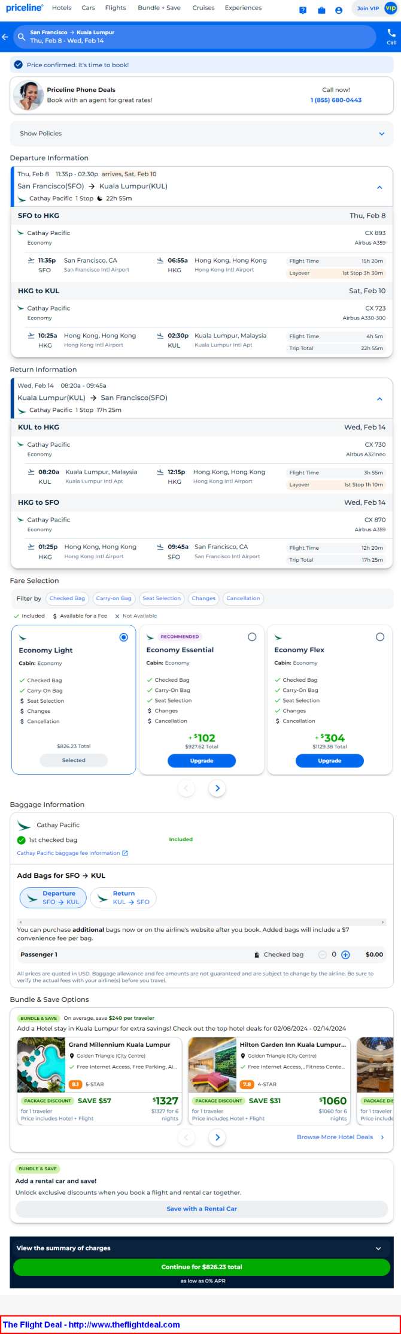The width and height of the screenshot is (401, 1334).
Task: Show previous hotel deals arrow
Action: 186,1137
